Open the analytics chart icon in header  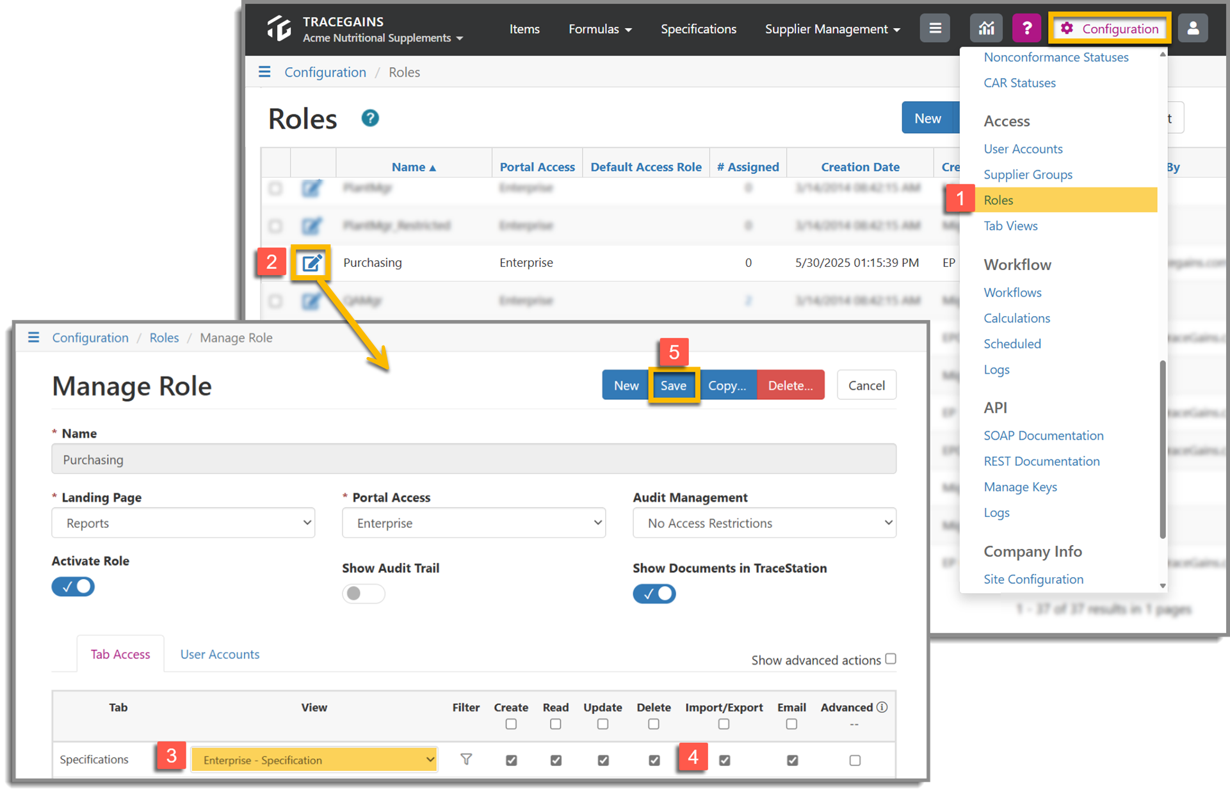[986, 28]
